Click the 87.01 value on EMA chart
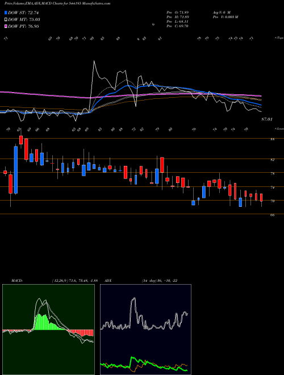The height and width of the screenshot is (375, 284). point(267,119)
